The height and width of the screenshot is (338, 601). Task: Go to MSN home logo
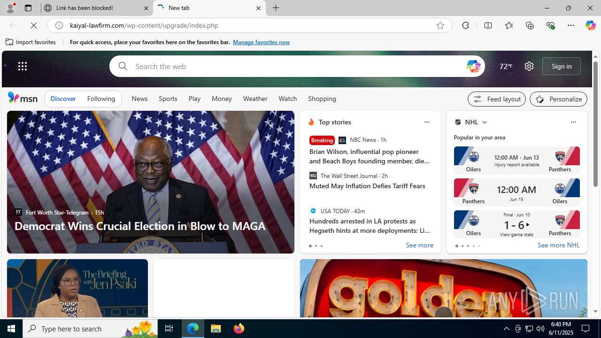click(23, 98)
